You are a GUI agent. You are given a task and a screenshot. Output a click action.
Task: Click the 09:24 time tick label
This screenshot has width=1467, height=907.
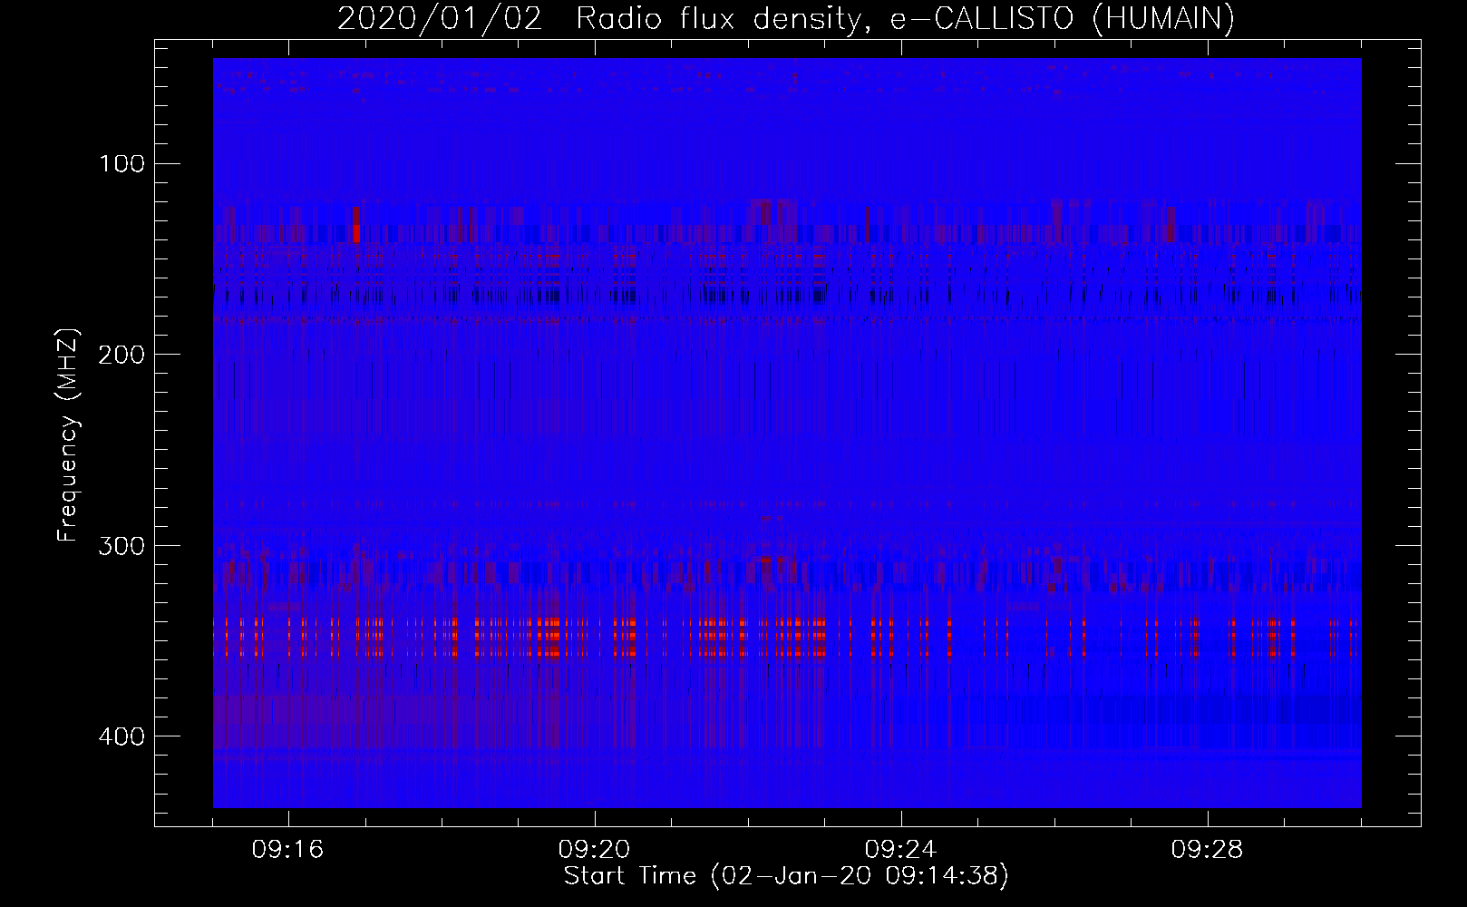click(901, 849)
